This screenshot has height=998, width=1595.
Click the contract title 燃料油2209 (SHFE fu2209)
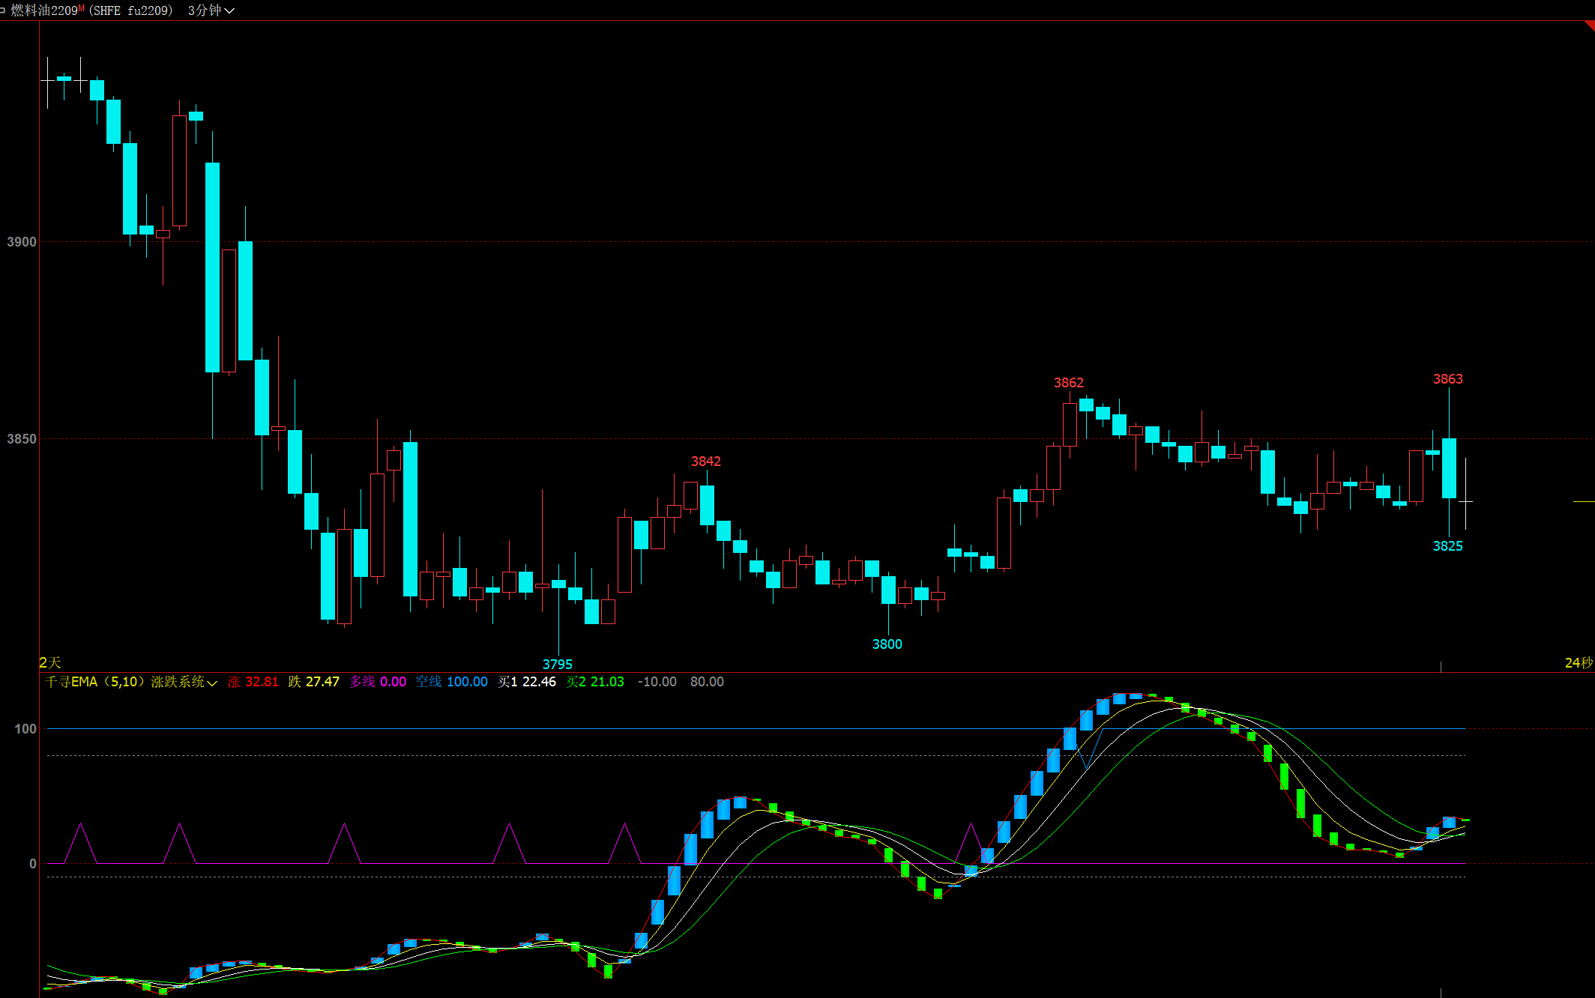91,10
